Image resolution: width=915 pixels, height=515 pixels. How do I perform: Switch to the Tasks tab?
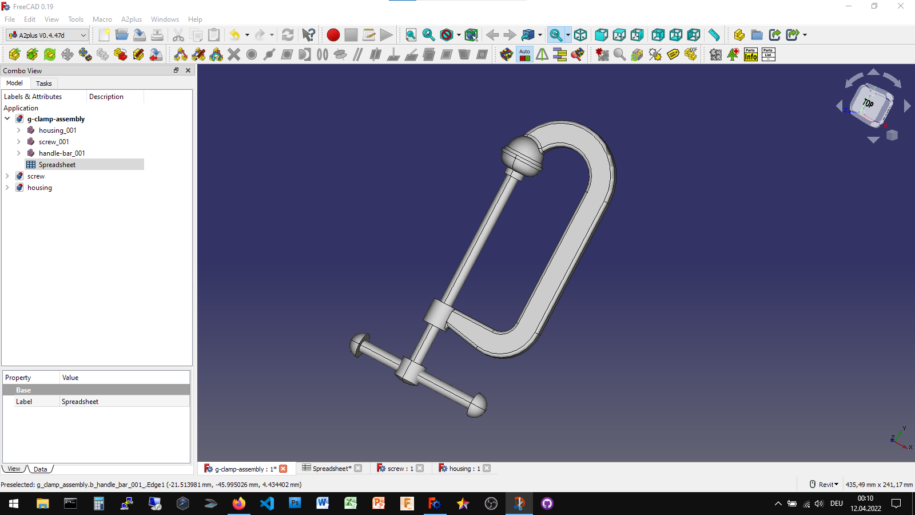pyautogui.click(x=44, y=84)
